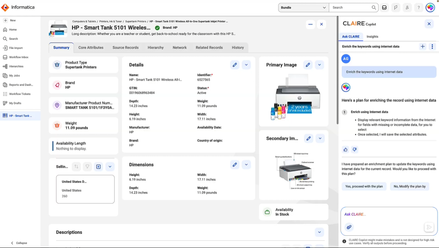Click the colorful CLAIRE avatar in top bar
439x248 pixels.
pyautogui.click(x=430, y=7)
